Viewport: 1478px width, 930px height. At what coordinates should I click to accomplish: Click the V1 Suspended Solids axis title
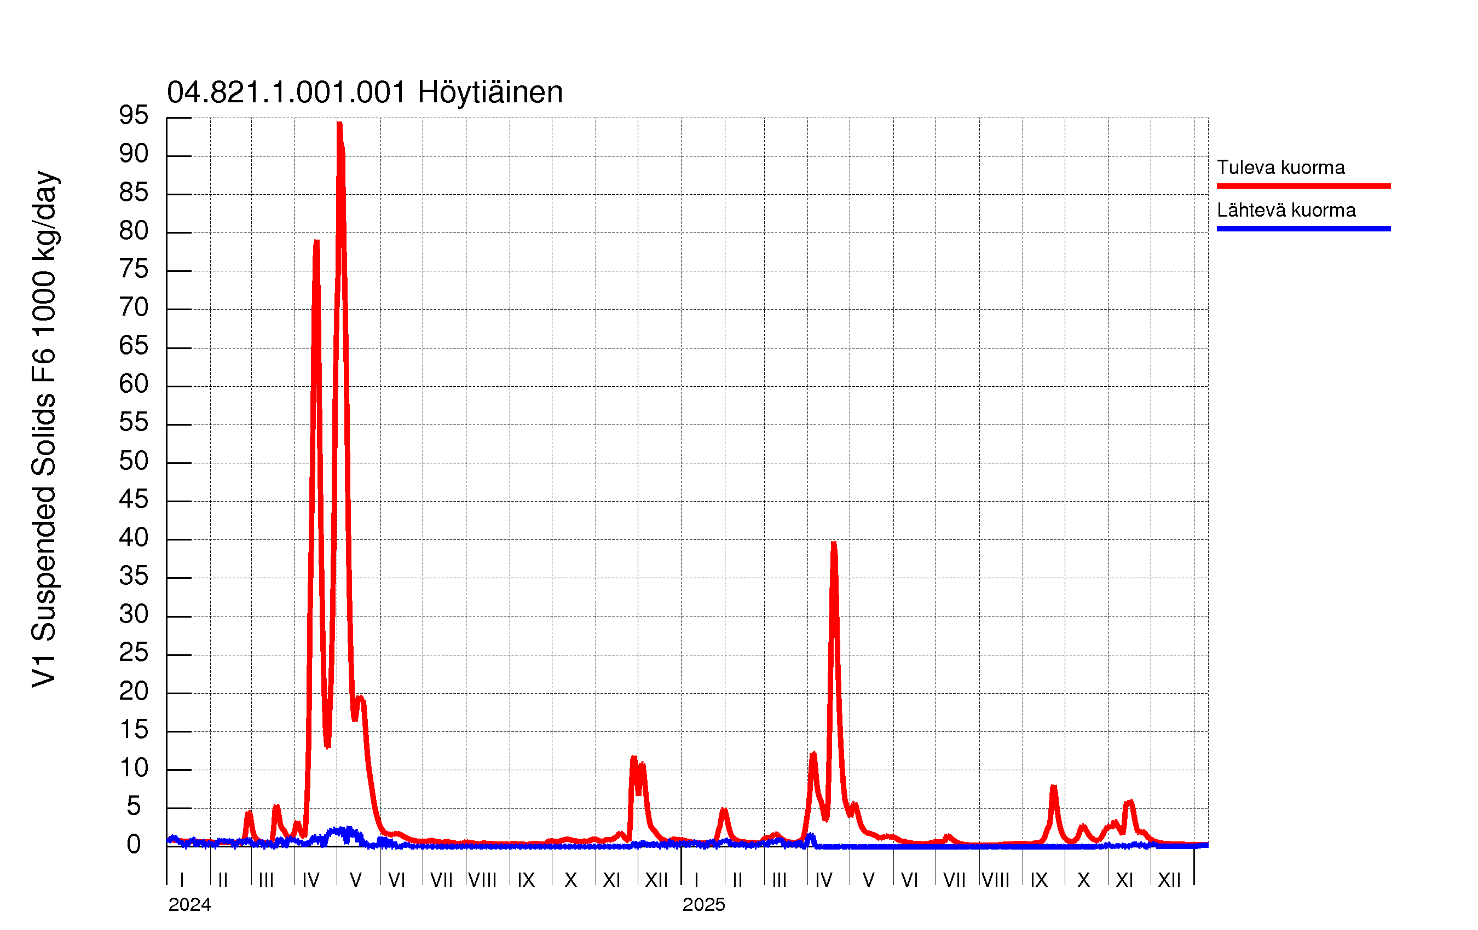pos(44,429)
